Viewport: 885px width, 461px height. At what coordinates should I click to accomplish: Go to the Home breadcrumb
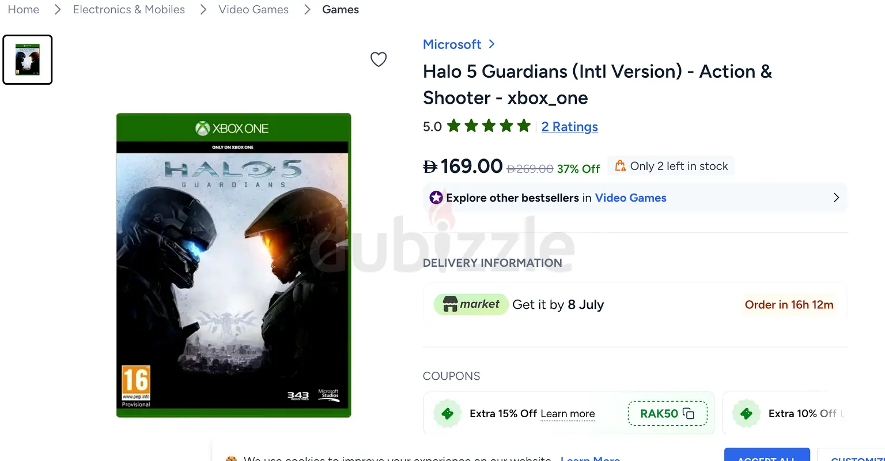click(x=24, y=10)
